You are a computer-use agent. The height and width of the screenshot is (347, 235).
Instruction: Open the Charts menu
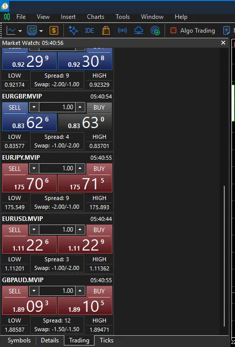(96, 17)
